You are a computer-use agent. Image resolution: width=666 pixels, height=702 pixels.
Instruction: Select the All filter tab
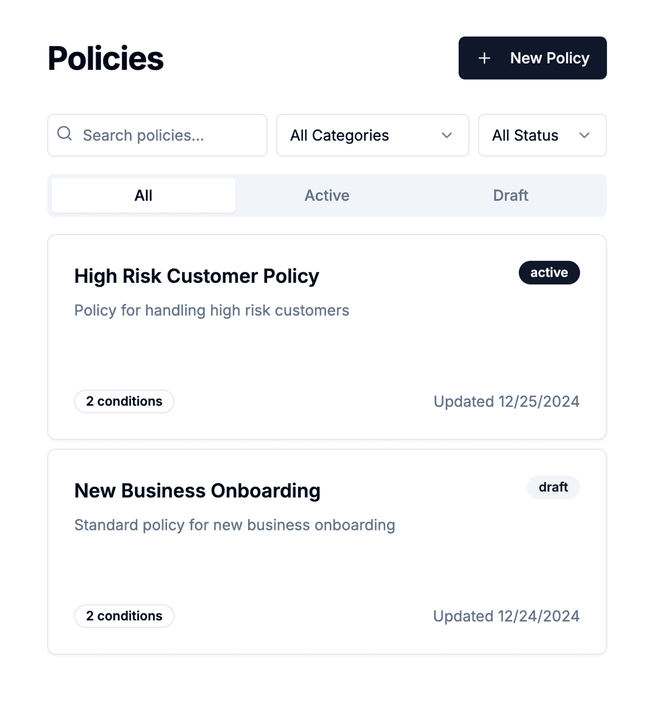[x=143, y=195]
